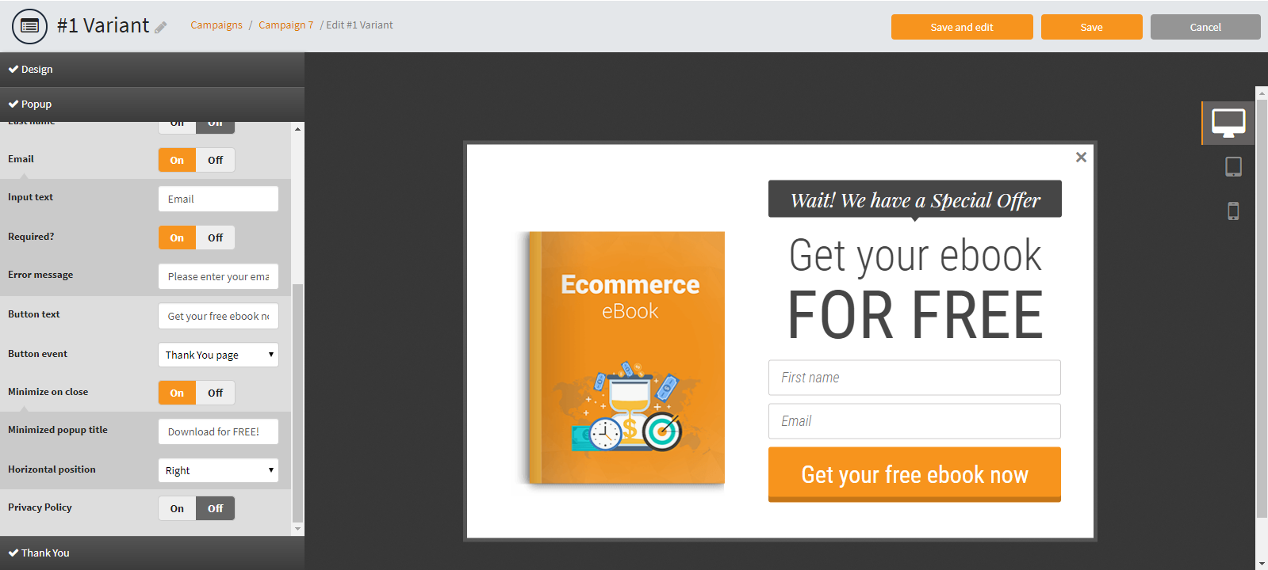Turn Email field On

(x=177, y=160)
